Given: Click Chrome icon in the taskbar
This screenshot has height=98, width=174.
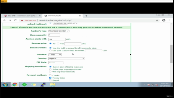Looking at the screenshot, I should pyautogui.click(x=15, y=85).
